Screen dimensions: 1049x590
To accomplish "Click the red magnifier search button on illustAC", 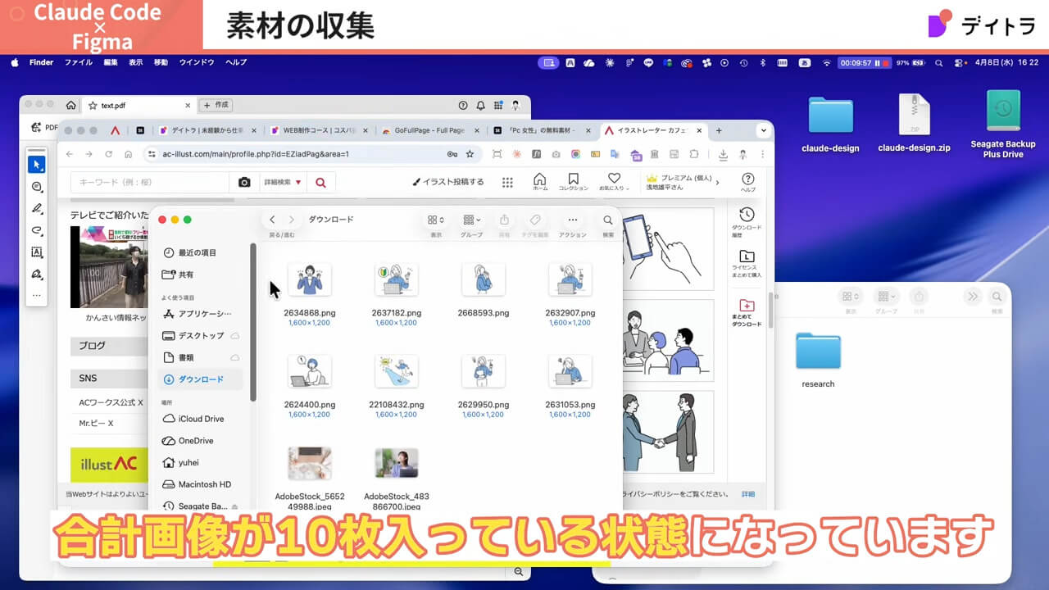I will click(321, 182).
